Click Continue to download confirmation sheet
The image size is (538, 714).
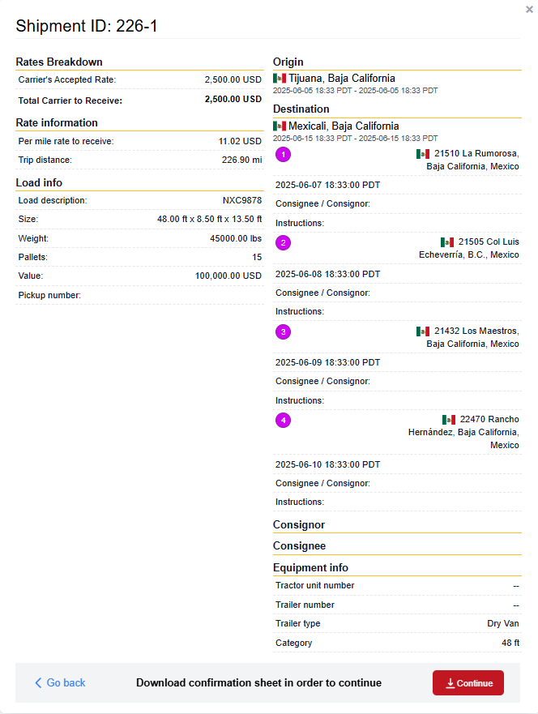[x=468, y=682]
